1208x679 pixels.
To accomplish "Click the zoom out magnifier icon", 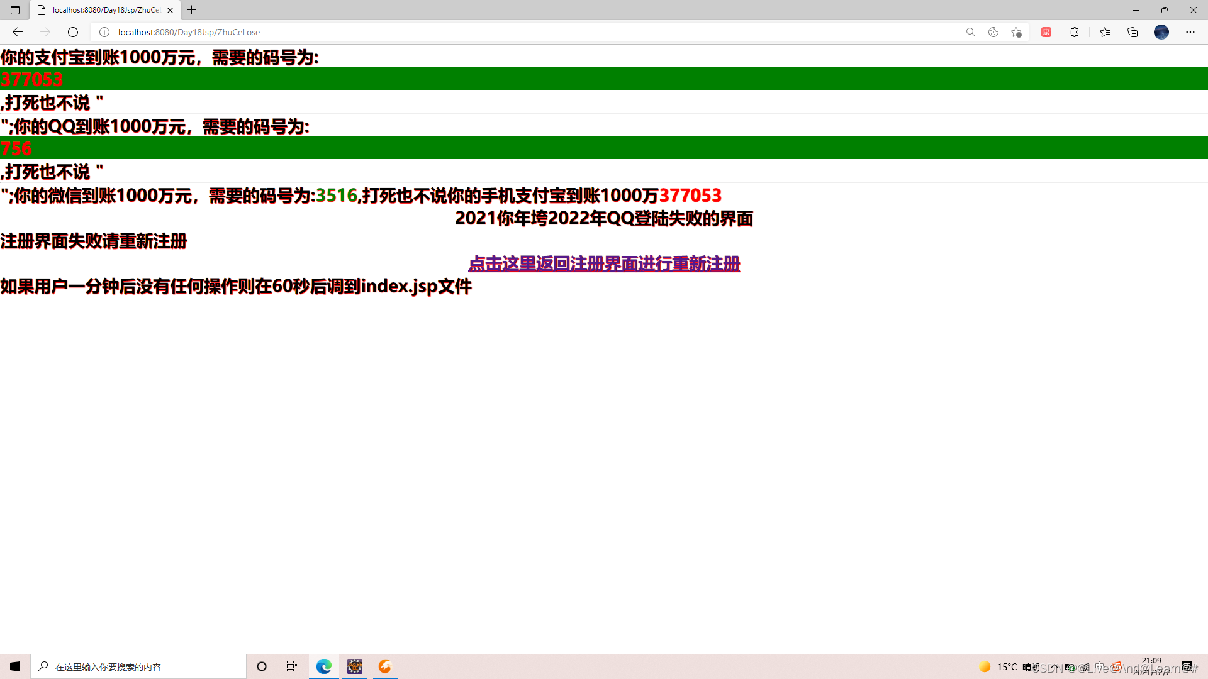I will tap(970, 32).
